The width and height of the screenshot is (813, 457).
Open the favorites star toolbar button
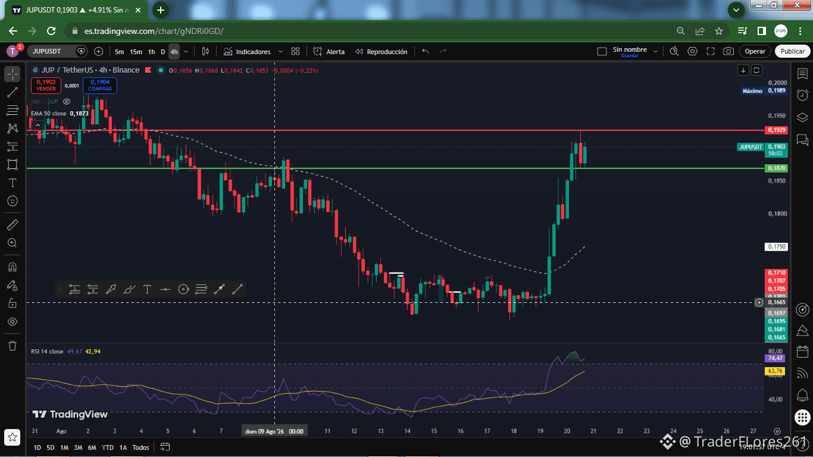point(12,437)
